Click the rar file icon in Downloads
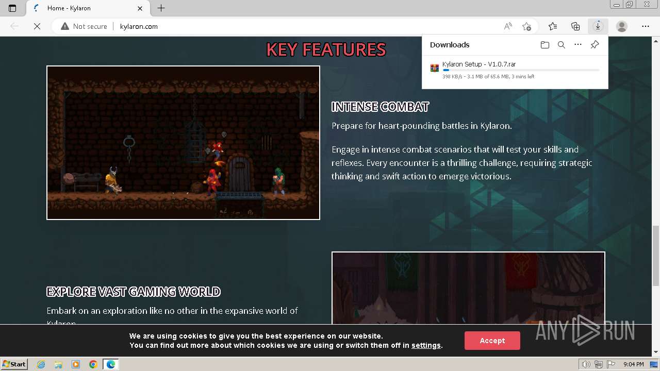This screenshot has height=371, width=660. click(x=435, y=68)
